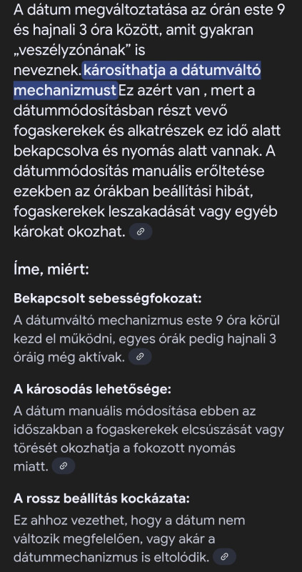This screenshot has height=572, width=302.
Task: Tap the text "Ez azért van, mert a"
Action: (x=187, y=90)
